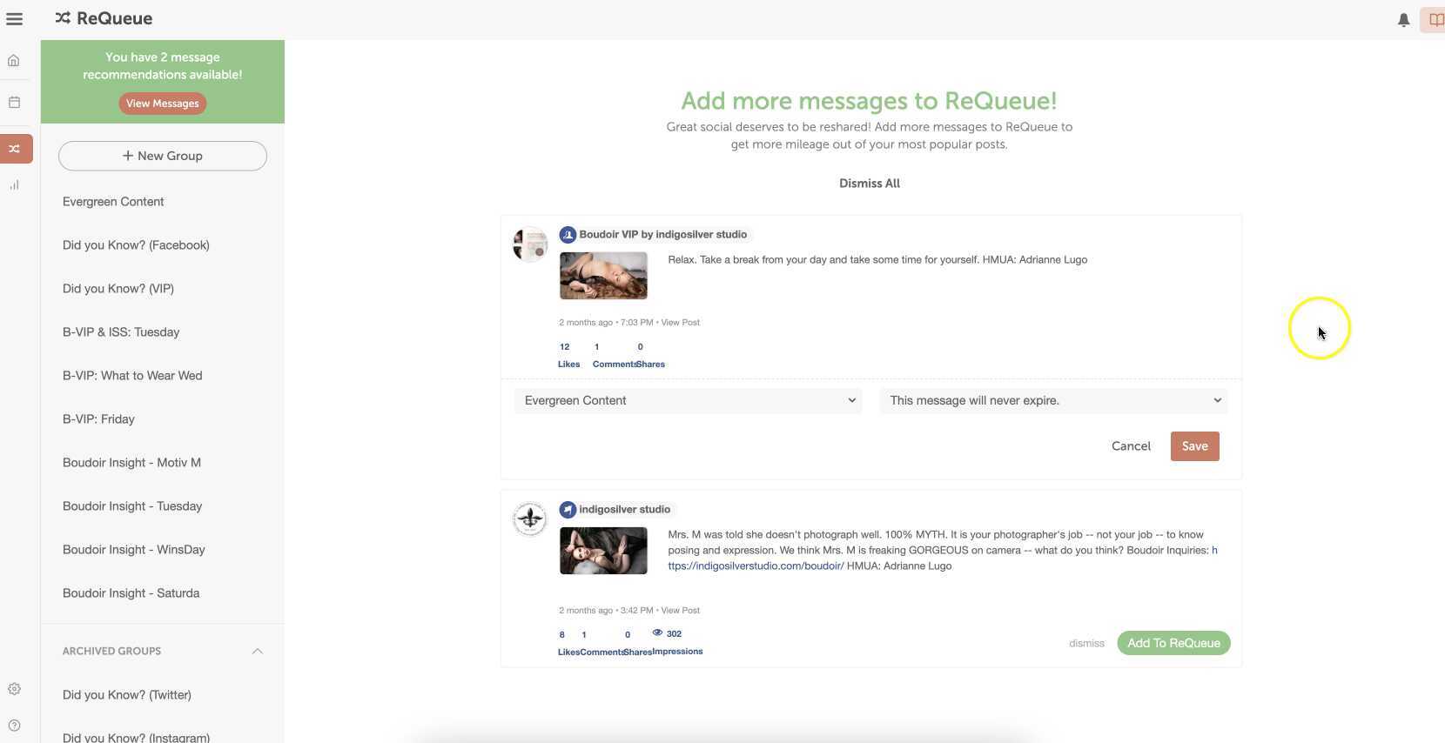1445x743 pixels.
Task: Click Dismiss All link
Action: tap(869, 184)
